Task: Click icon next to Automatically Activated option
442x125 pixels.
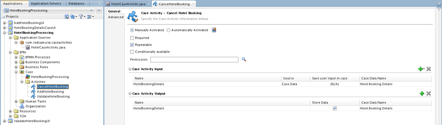Action: click(214, 30)
